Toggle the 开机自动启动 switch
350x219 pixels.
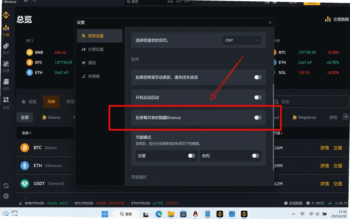click(x=258, y=97)
